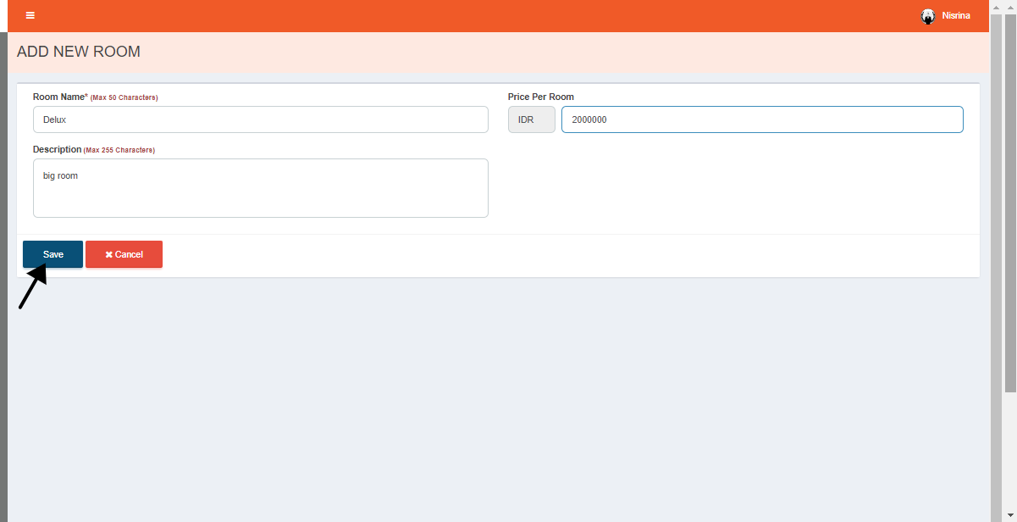Click the Room Name input field
Image resolution: width=1017 pixels, height=522 pixels.
(261, 119)
